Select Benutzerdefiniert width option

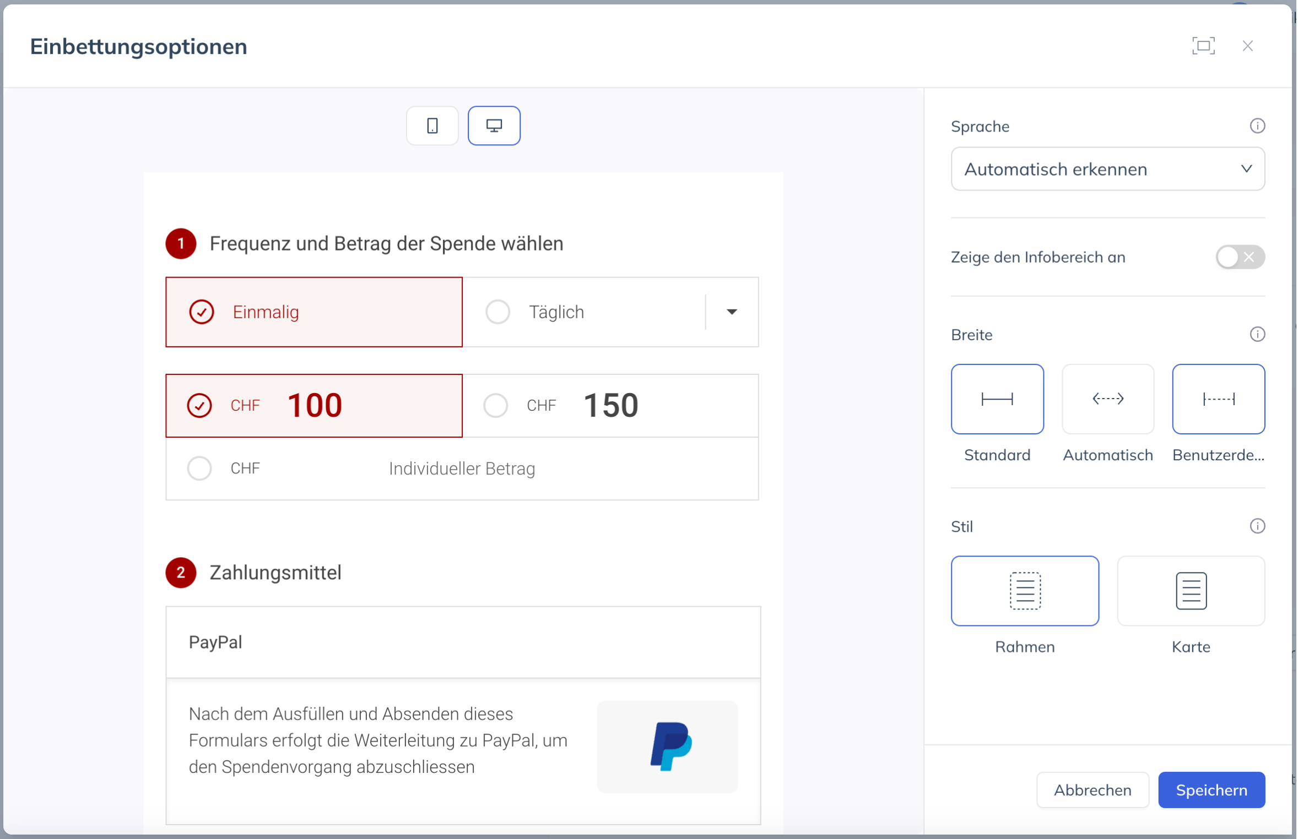click(x=1218, y=399)
